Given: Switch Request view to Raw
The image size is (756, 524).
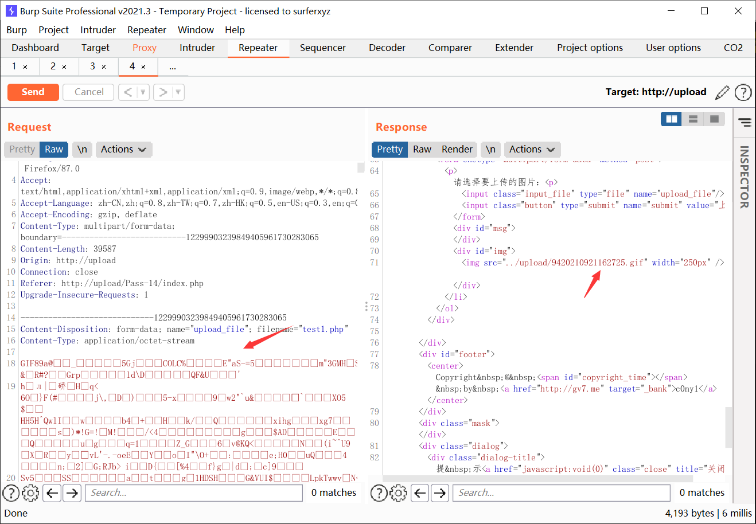Looking at the screenshot, I should [54, 150].
